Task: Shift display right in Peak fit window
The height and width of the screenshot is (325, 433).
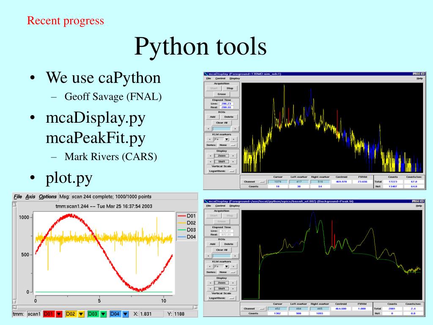Action: pyautogui.click(x=233, y=289)
